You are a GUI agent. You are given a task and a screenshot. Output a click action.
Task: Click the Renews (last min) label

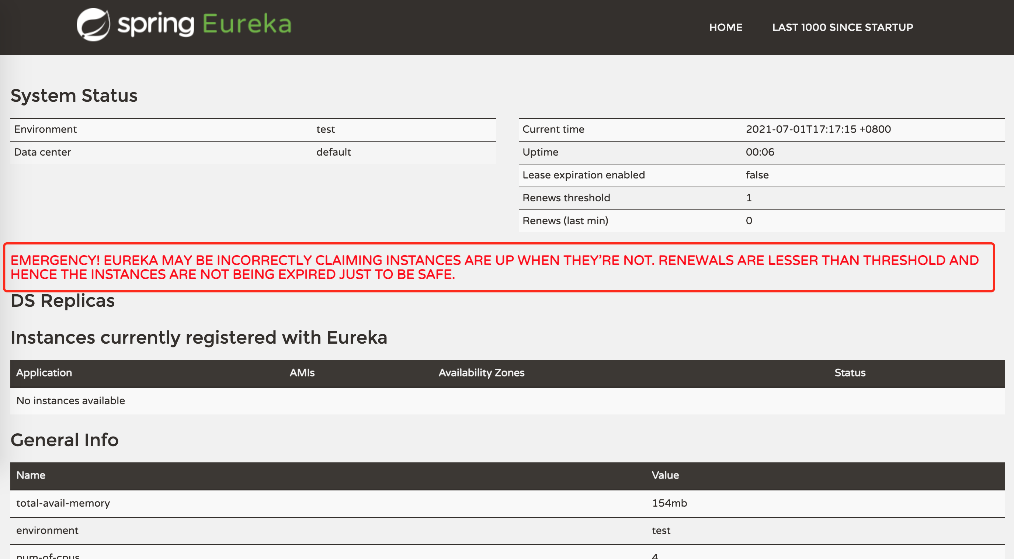[565, 221]
